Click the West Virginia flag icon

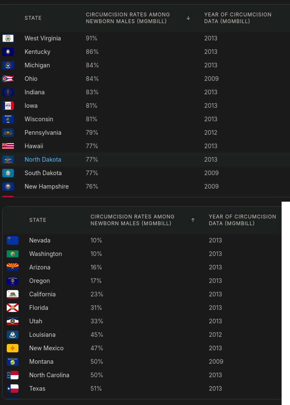tap(8, 38)
